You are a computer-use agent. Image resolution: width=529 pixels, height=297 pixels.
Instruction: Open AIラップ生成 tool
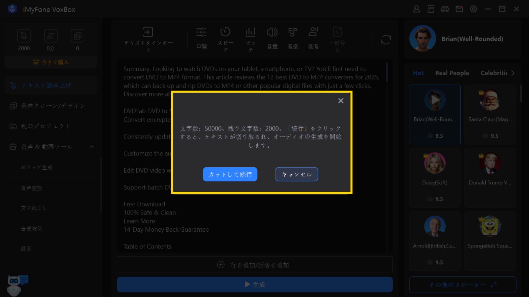click(37, 167)
